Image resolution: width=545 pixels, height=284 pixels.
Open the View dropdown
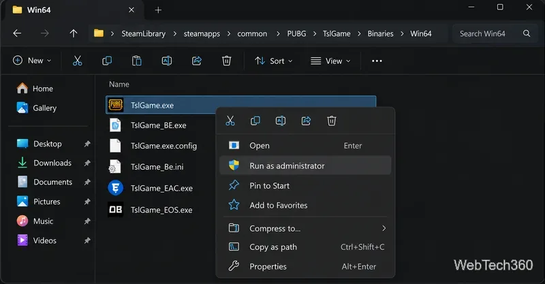[x=330, y=61]
